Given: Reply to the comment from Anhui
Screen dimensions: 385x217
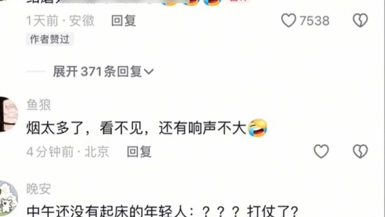Looking at the screenshot, I should point(124,20).
